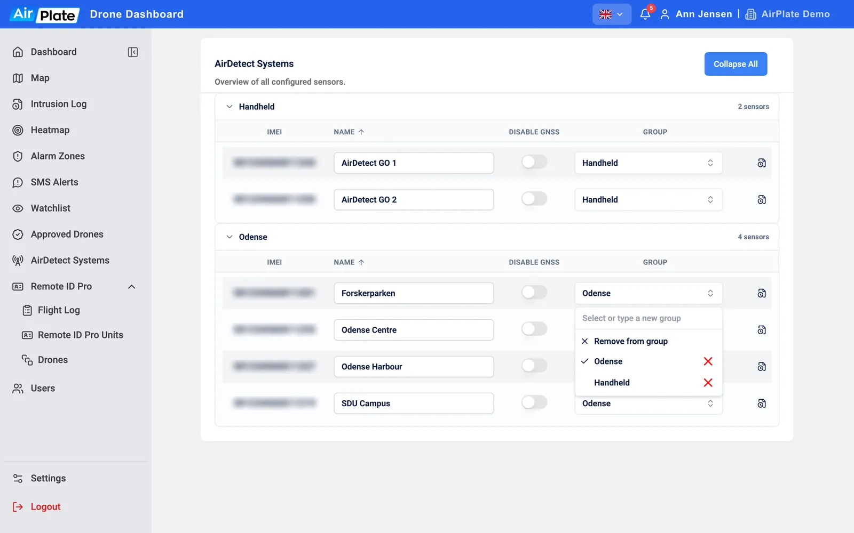Collapse the Remote ID Pro submenu
The width and height of the screenshot is (854, 533).
132,287
